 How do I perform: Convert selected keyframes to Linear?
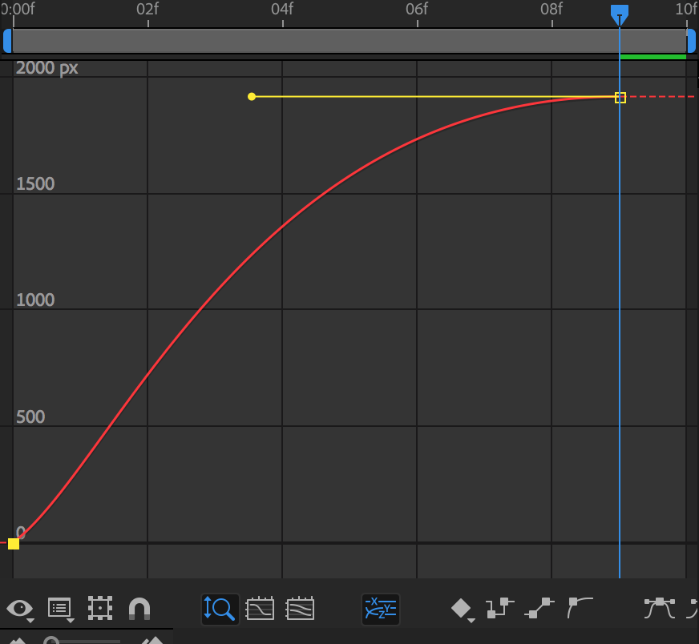coord(539,609)
